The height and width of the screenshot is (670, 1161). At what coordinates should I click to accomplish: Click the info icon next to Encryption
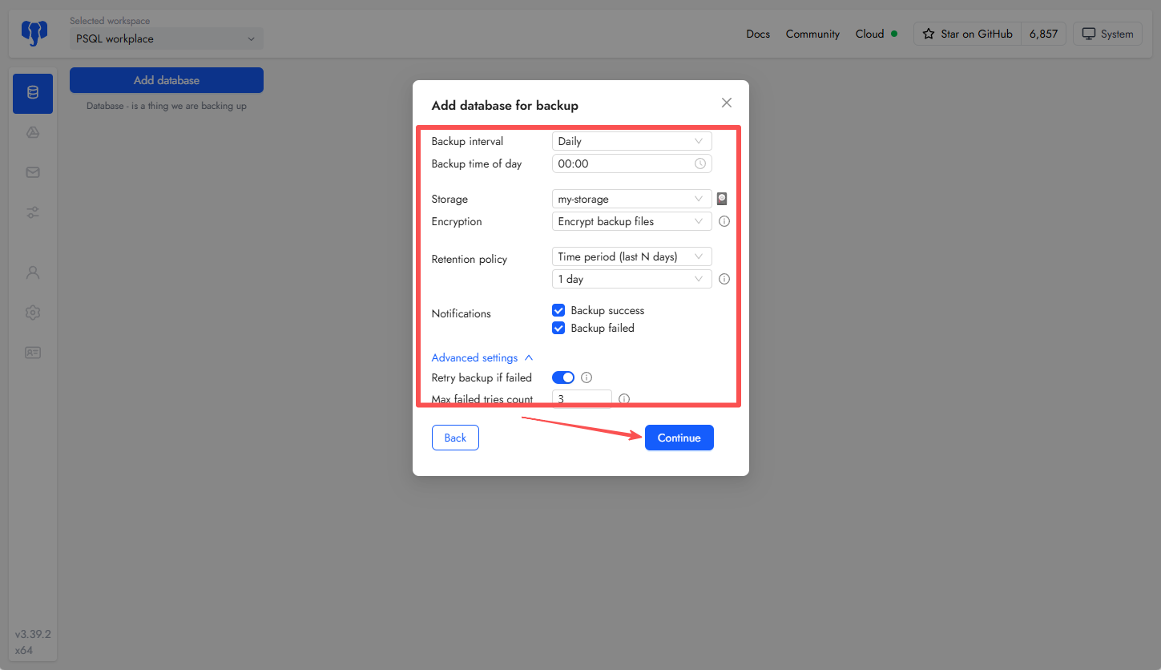point(724,221)
